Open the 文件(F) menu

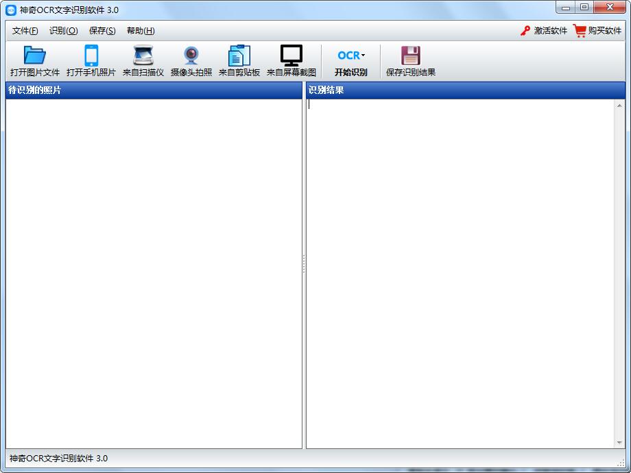click(x=25, y=31)
